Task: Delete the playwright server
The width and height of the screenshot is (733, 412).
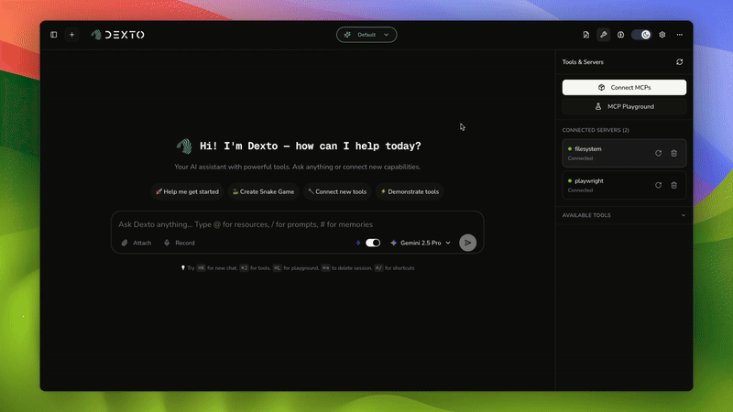Action: click(674, 185)
